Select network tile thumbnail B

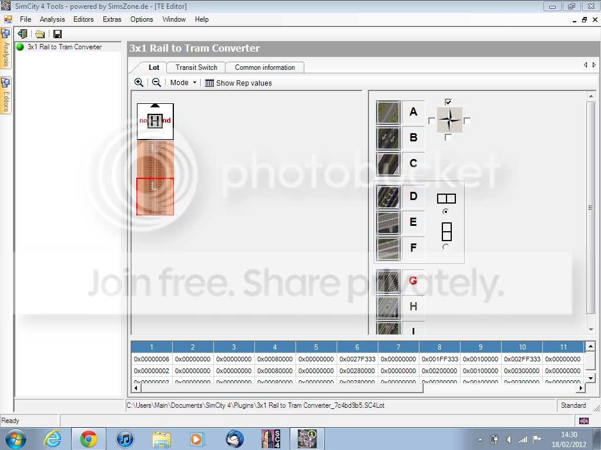(x=388, y=138)
